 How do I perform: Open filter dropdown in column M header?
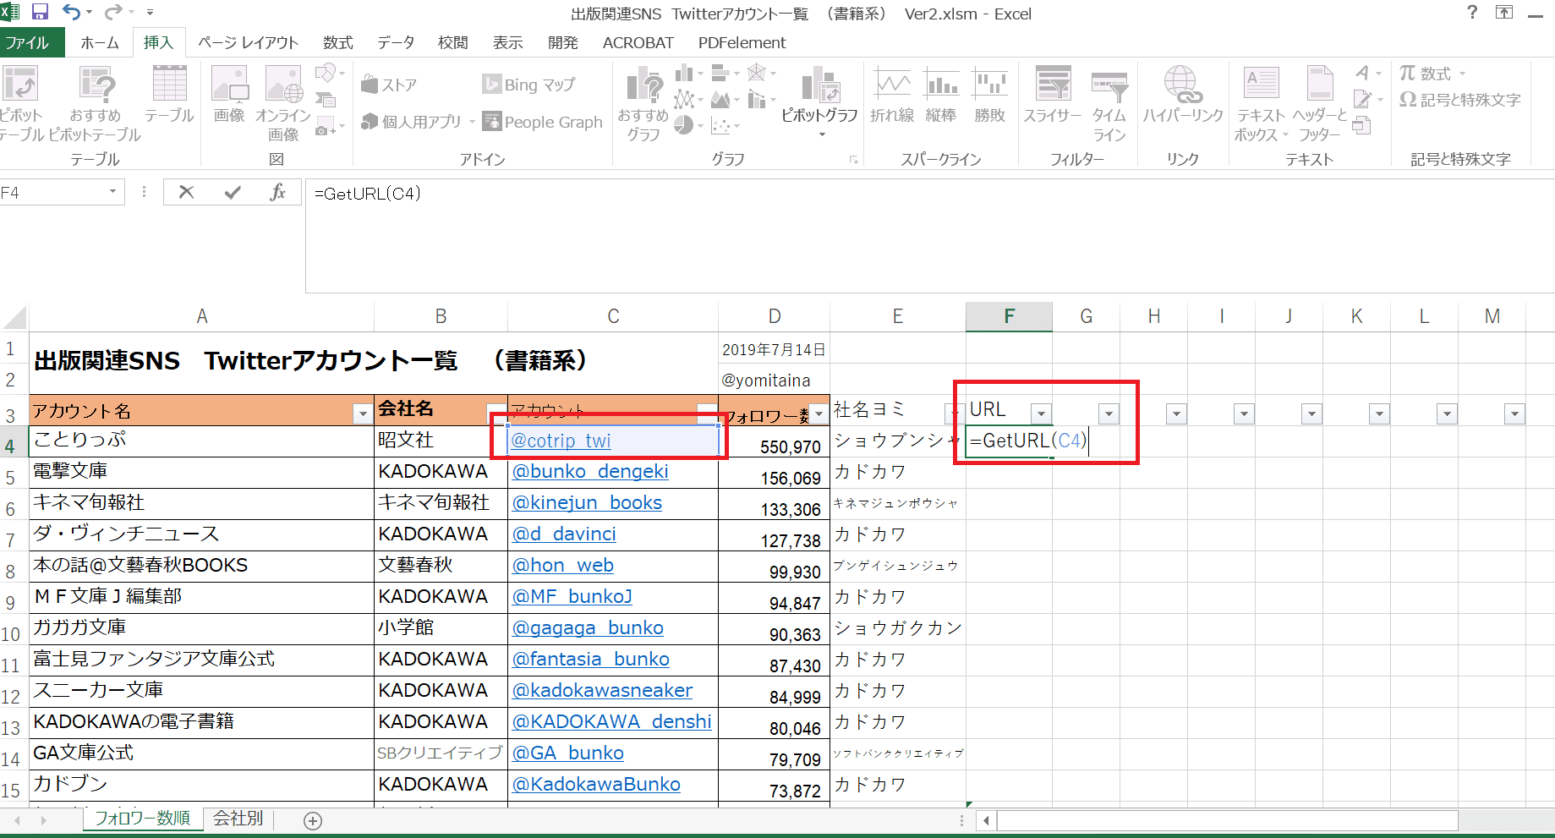(1514, 414)
